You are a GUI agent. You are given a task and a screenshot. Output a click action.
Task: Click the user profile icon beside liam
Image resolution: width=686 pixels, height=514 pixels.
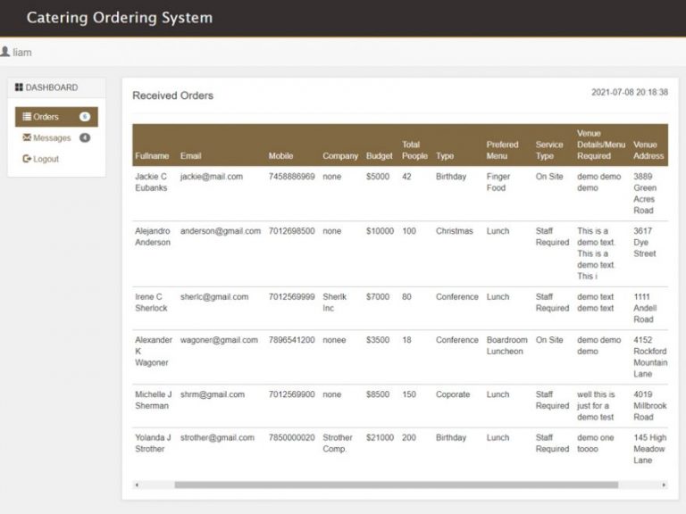coord(5,52)
